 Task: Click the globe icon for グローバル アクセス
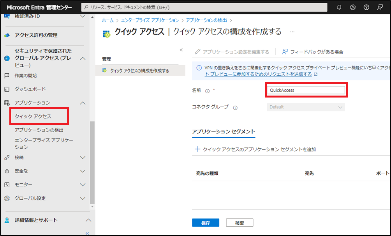click(7, 58)
